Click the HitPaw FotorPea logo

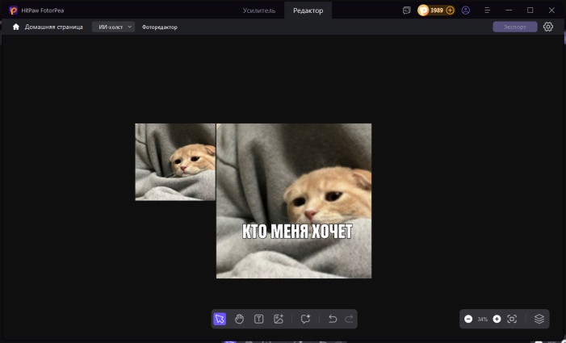click(14, 10)
